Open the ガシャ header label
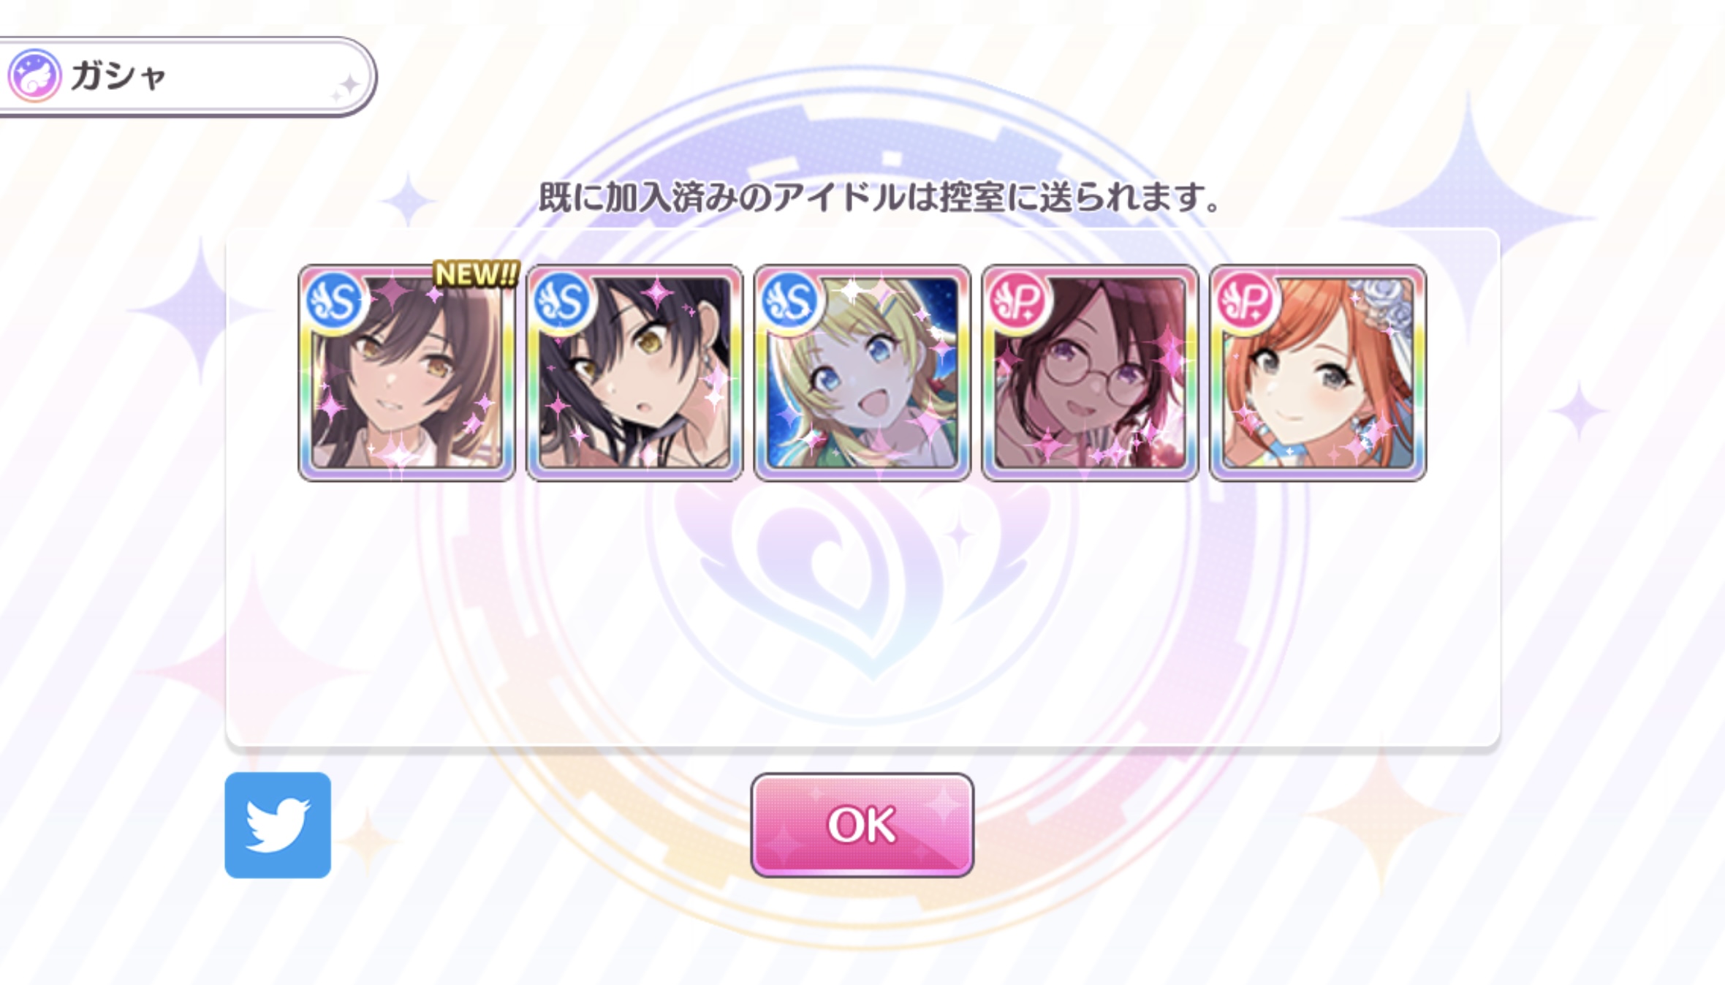Image resolution: width=1725 pixels, height=985 pixels. coord(118,76)
